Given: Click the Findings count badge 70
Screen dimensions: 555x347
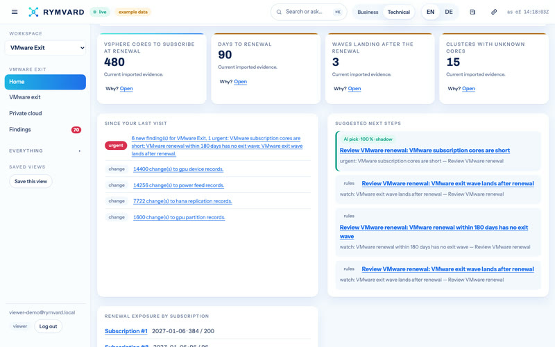Looking at the screenshot, I should pos(76,130).
